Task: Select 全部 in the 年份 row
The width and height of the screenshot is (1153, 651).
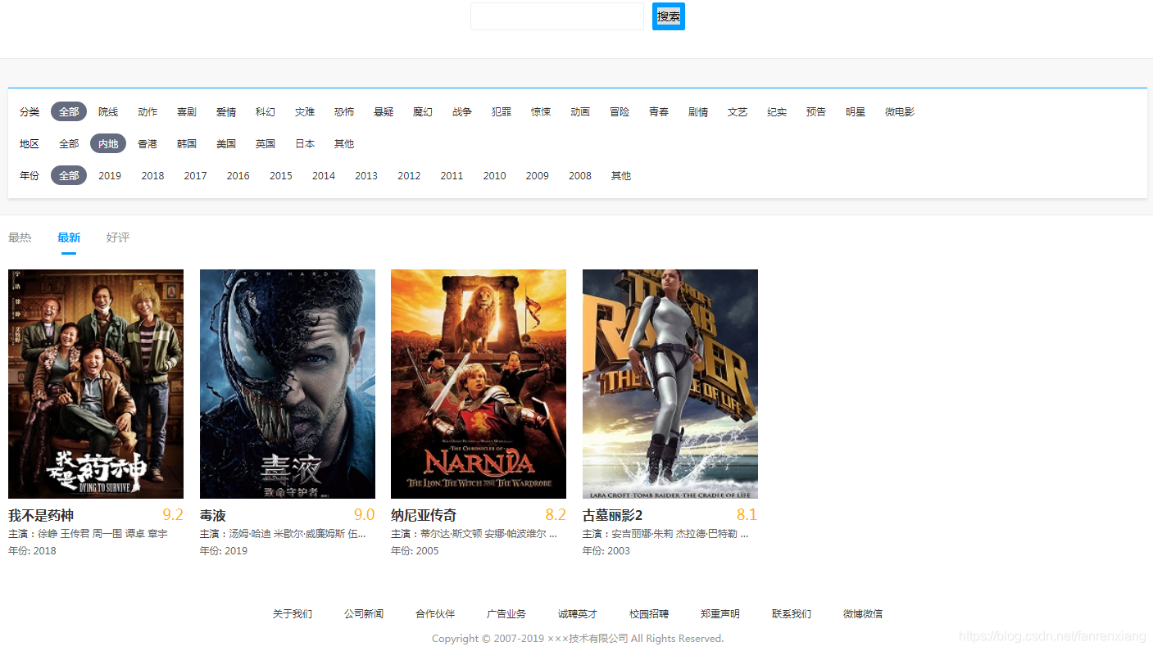Action: point(69,175)
